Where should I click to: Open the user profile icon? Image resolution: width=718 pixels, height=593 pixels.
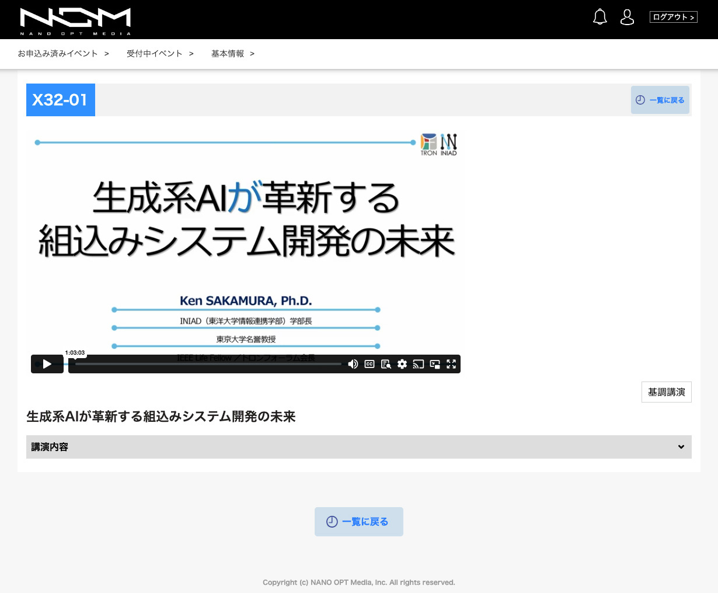(x=627, y=17)
